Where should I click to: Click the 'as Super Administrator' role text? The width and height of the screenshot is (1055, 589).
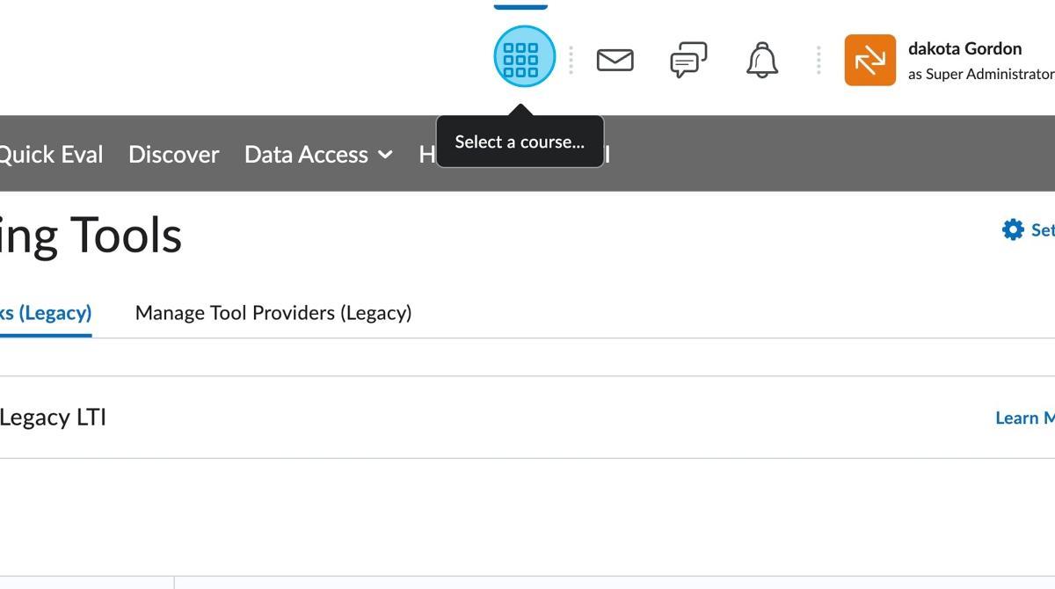pyautogui.click(x=980, y=75)
